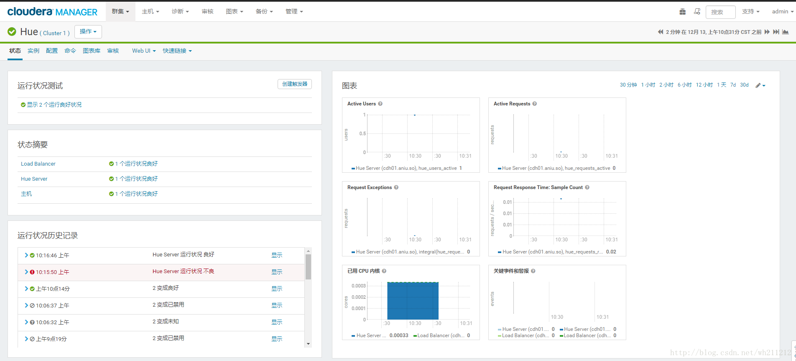Click unknown status icon at 10:06:32 entry
The image size is (796, 361).
point(32,322)
